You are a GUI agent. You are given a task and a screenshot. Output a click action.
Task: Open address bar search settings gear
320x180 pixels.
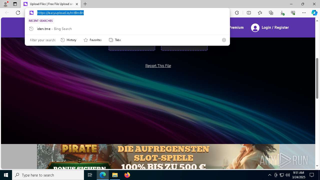click(x=224, y=40)
